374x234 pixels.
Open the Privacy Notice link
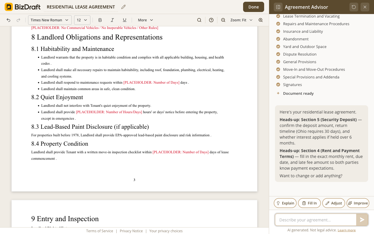pos(131,231)
